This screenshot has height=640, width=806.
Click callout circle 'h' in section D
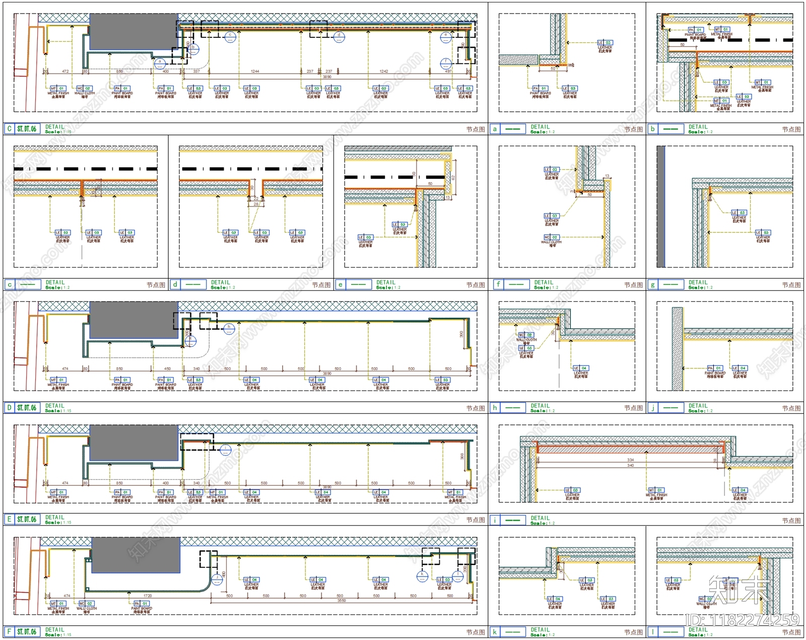click(229, 329)
